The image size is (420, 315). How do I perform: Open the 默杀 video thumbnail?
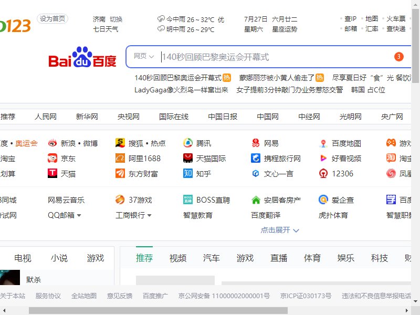[10, 278]
